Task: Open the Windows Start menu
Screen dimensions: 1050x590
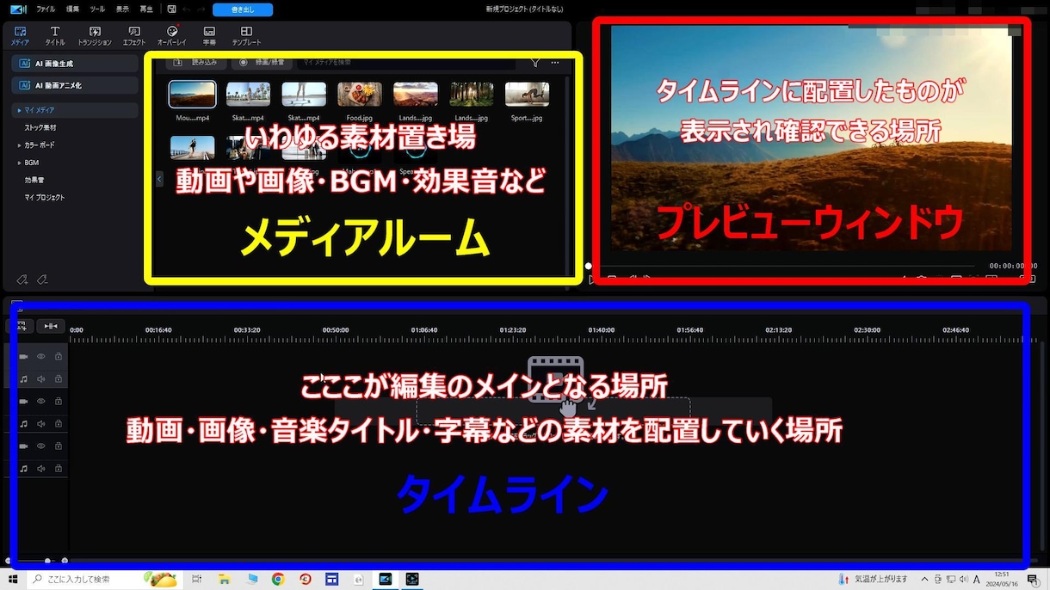Action: pos(13,579)
